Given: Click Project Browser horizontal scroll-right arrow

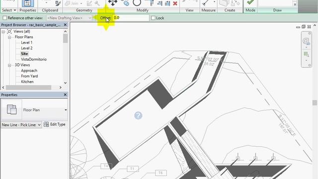Looking at the screenshot, I should pyautogui.click(x=61, y=88).
